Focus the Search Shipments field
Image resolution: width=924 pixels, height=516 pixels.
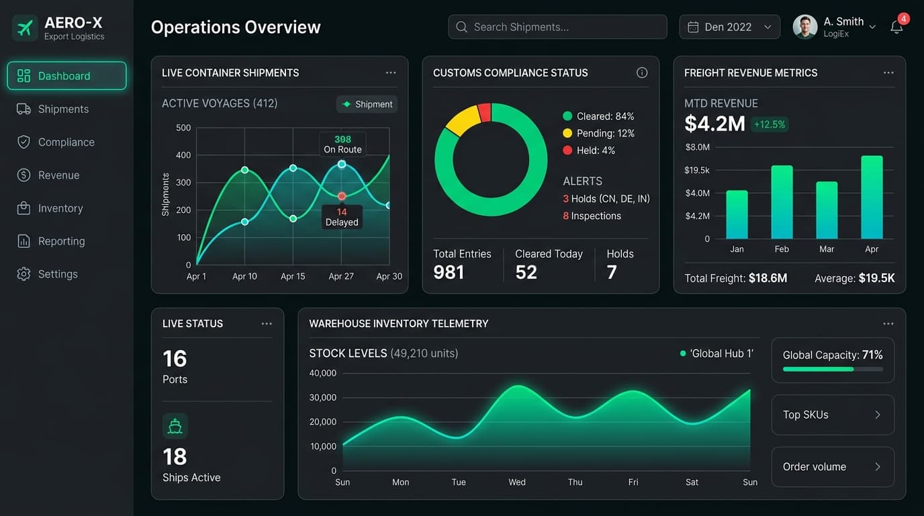(557, 27)
